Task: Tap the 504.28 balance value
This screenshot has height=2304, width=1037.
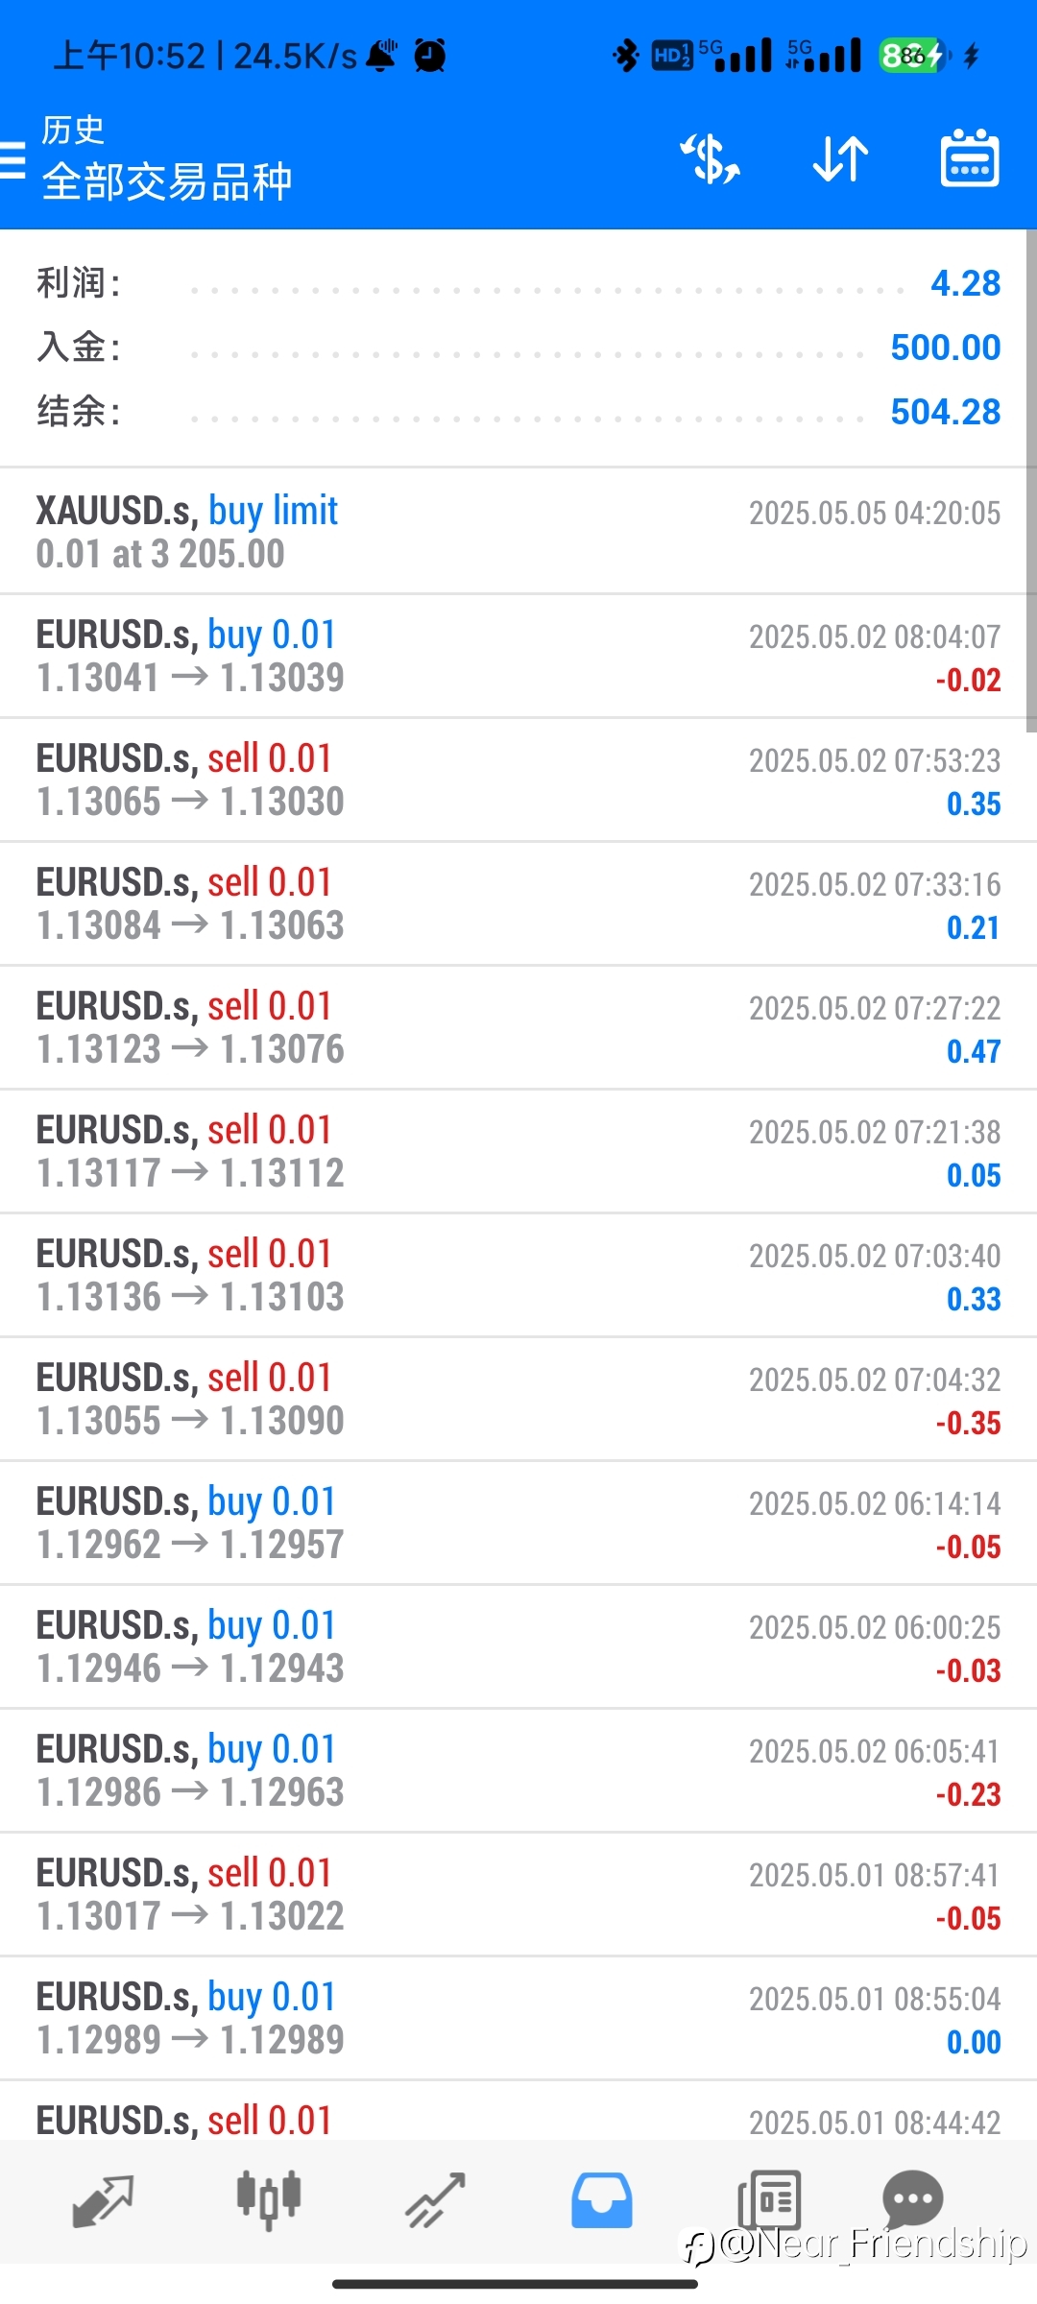Action: tap(946, 412)
